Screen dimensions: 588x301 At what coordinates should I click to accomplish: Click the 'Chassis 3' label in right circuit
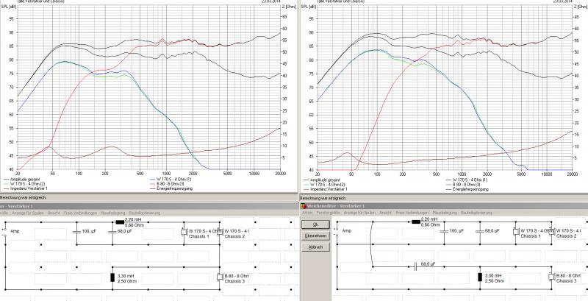(565, 281)
